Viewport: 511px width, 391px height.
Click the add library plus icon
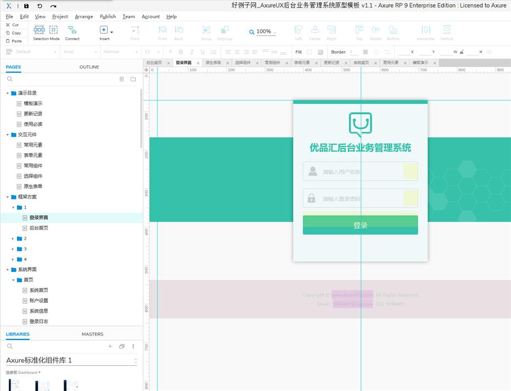click(110, 347)
